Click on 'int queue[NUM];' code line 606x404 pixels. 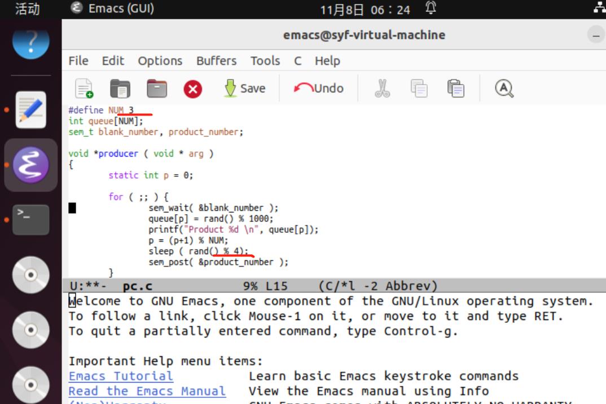click(x=106, y=121)
